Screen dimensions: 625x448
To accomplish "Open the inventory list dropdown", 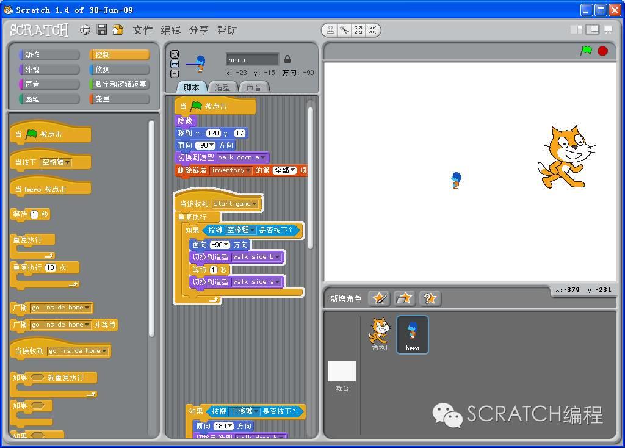I will click(248, 170).
